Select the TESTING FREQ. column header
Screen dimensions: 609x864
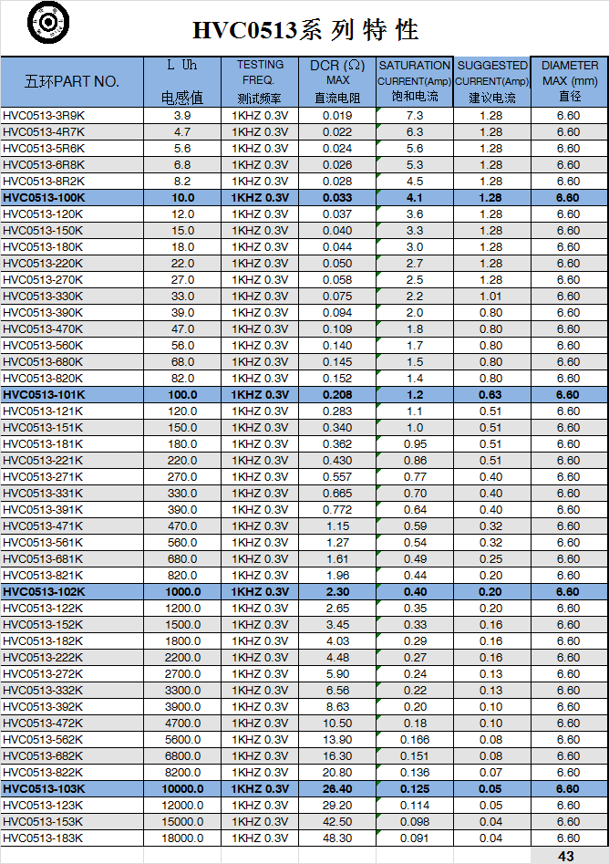260,81
